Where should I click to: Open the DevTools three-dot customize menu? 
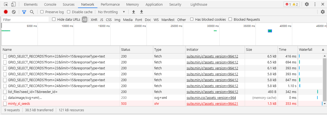coord(315,4)
